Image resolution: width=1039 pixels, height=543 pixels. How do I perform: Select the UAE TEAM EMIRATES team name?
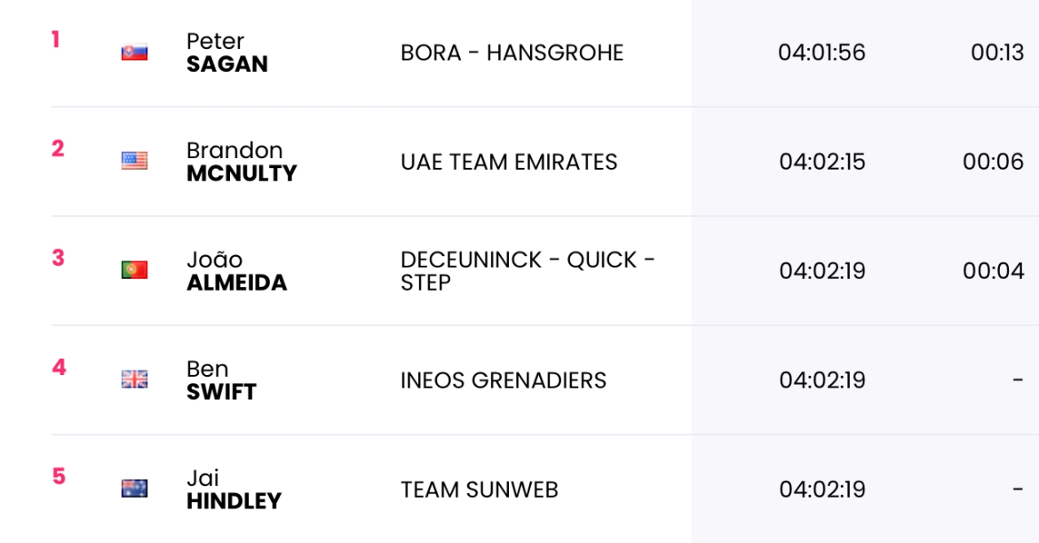click(x=509, y=162)
